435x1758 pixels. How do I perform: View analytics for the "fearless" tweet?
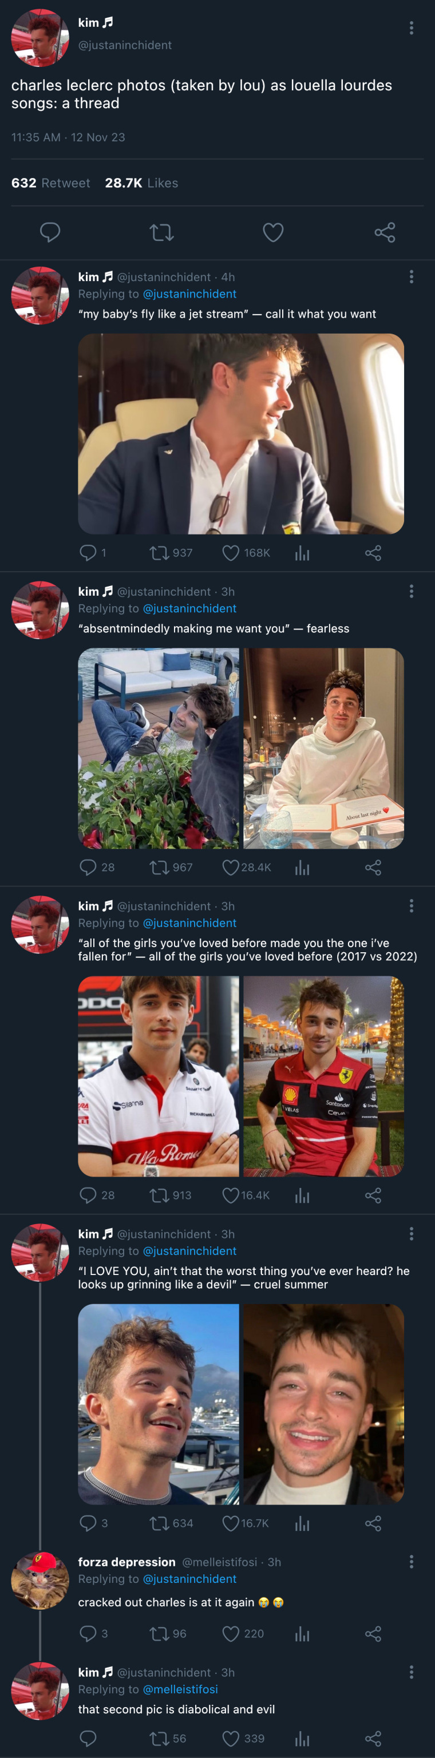tap(302, 868)
